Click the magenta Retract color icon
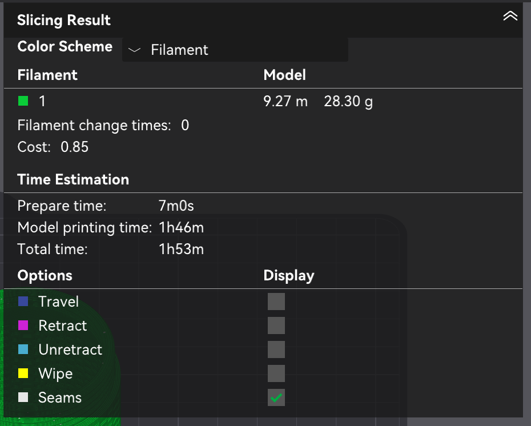The width and height of the screenshot is (531, 426). tap(23, 325)
